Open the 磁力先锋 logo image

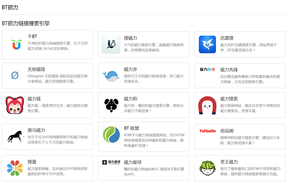(207, 69)
